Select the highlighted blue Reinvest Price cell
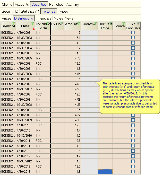The width and height of the screenshot is (162, 175). 105,172
